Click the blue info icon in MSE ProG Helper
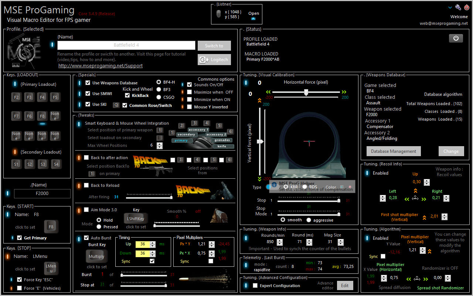Viewport: 473px width, 296px height. click(274, 184)
